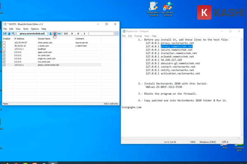Disable the iws.corel.com entry checkbox
This screenshot has width=247, height=164.
point(4,61)
